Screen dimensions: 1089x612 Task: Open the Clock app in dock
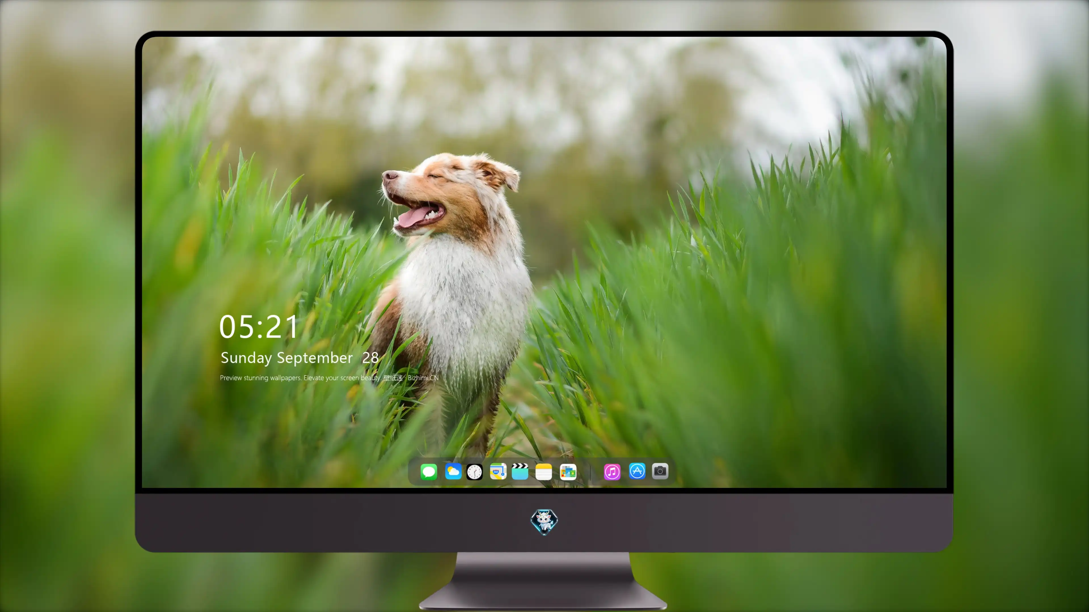coord(474,472)
